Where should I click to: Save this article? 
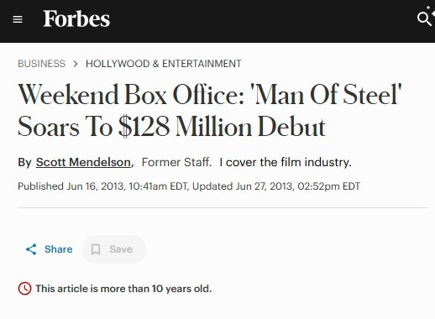(114, 249)
